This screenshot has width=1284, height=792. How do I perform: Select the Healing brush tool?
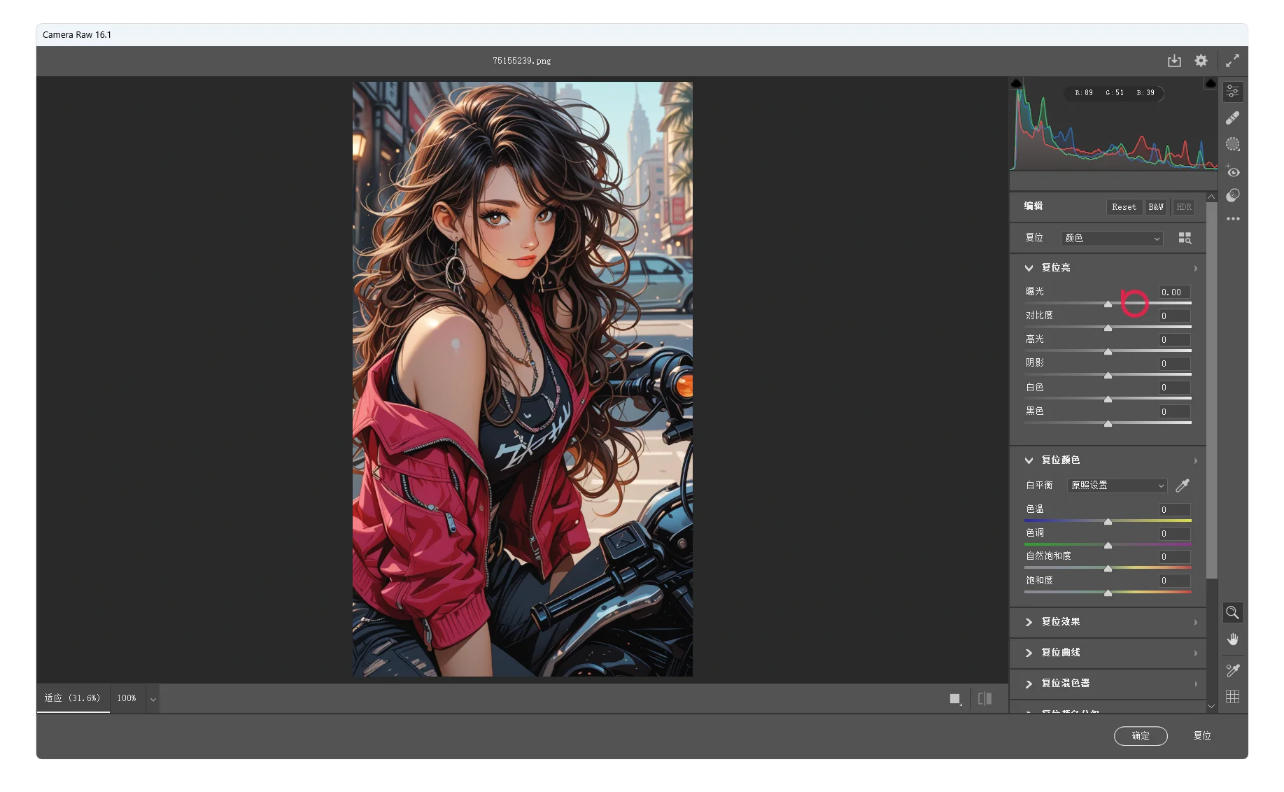(x=1232, y=118)
